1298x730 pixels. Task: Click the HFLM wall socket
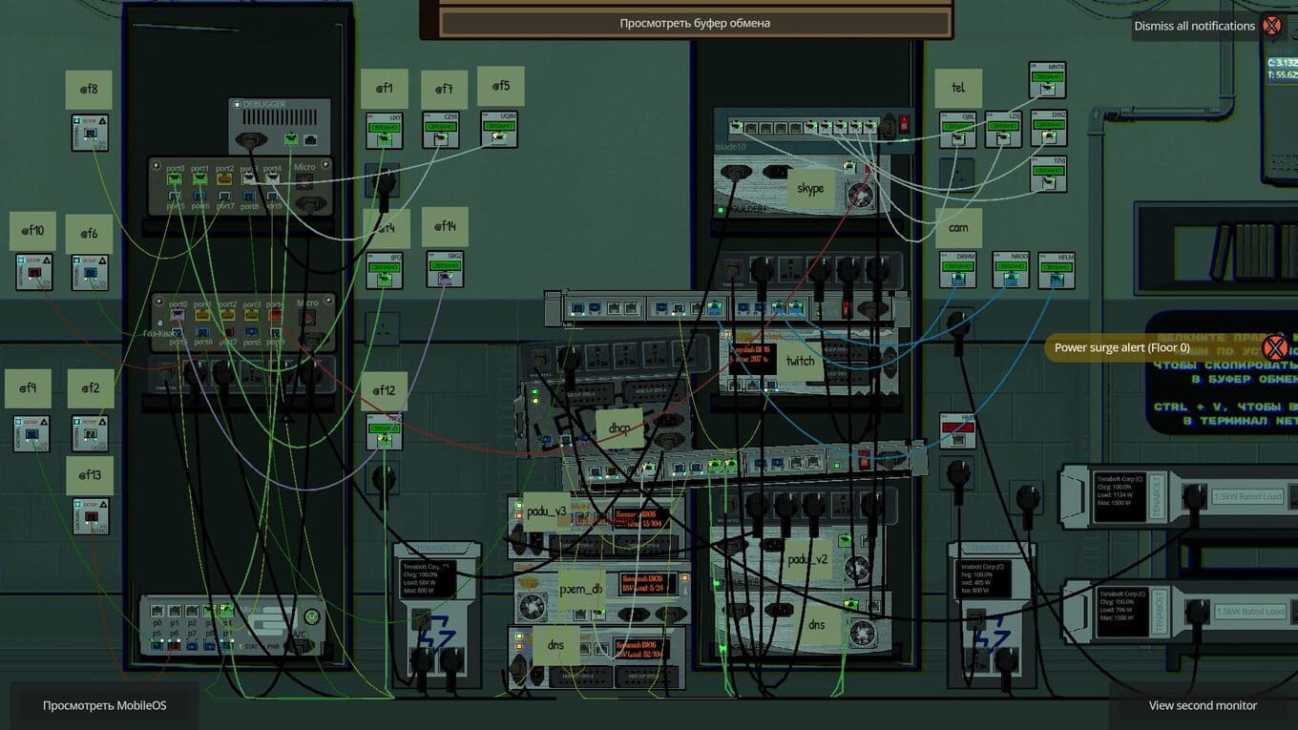[1055, 270]
